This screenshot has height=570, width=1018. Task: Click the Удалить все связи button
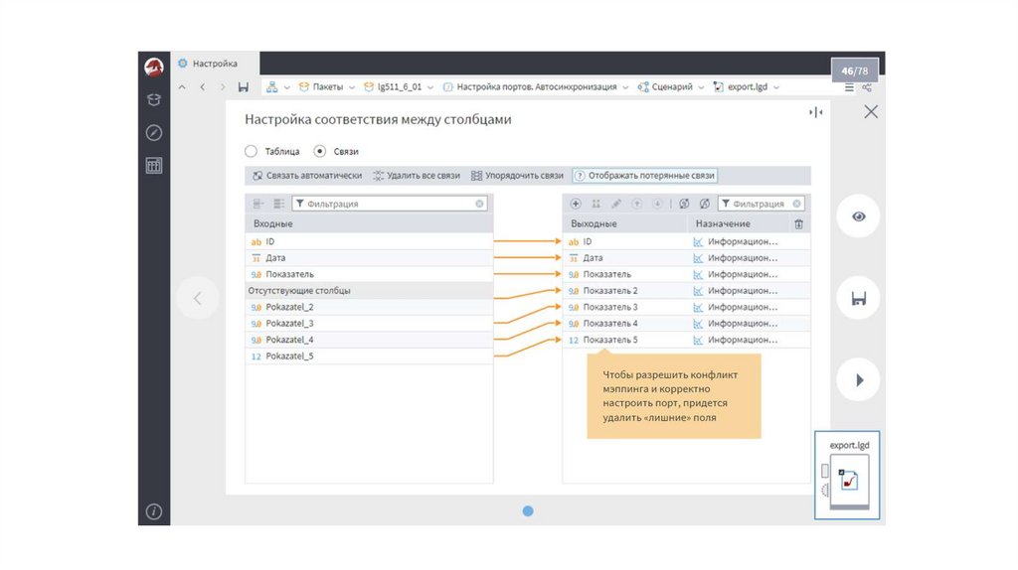click(x=417, y=176)
